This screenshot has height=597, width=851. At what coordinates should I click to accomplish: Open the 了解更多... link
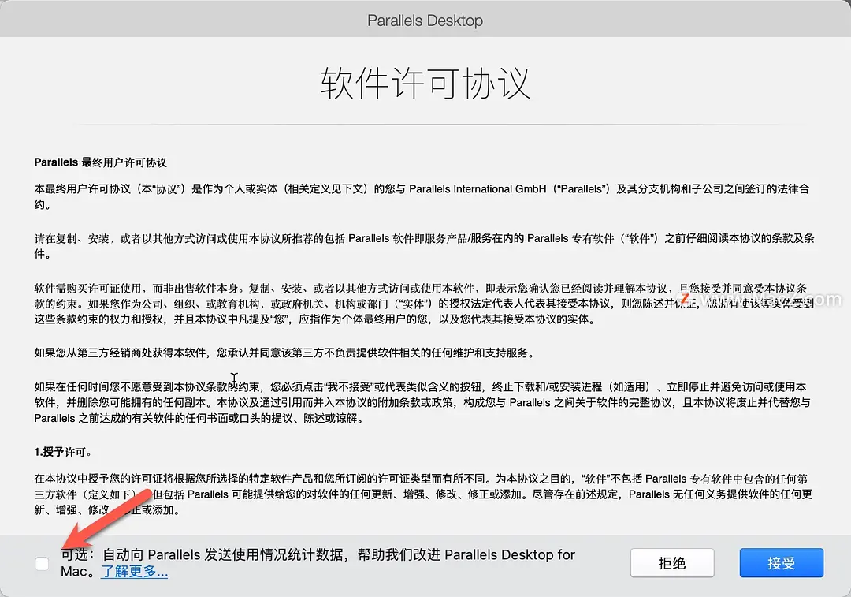(x=134, y=572)
